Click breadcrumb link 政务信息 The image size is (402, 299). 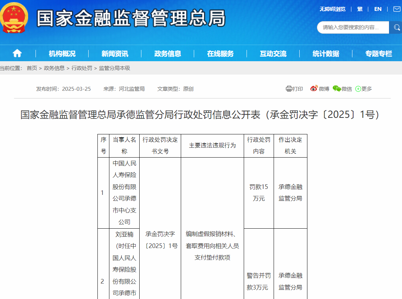click(x=54, y=68)
